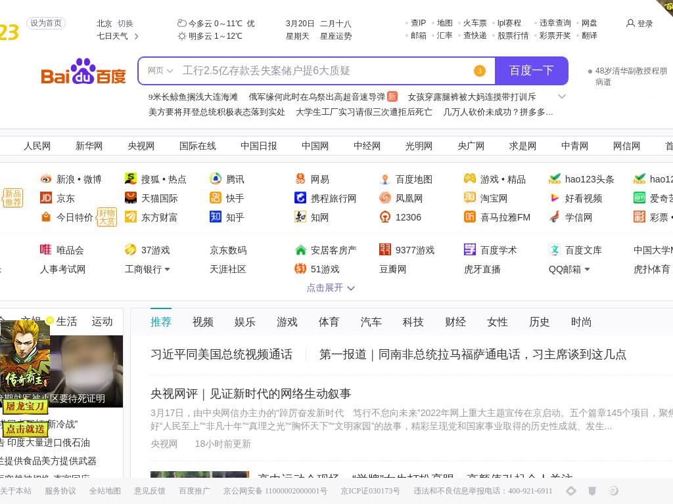Click 违章查询 tool link
The image size is (673, 504).
click(x=555, y=23)
